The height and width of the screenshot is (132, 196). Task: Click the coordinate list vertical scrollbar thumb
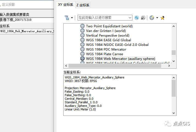174,52
